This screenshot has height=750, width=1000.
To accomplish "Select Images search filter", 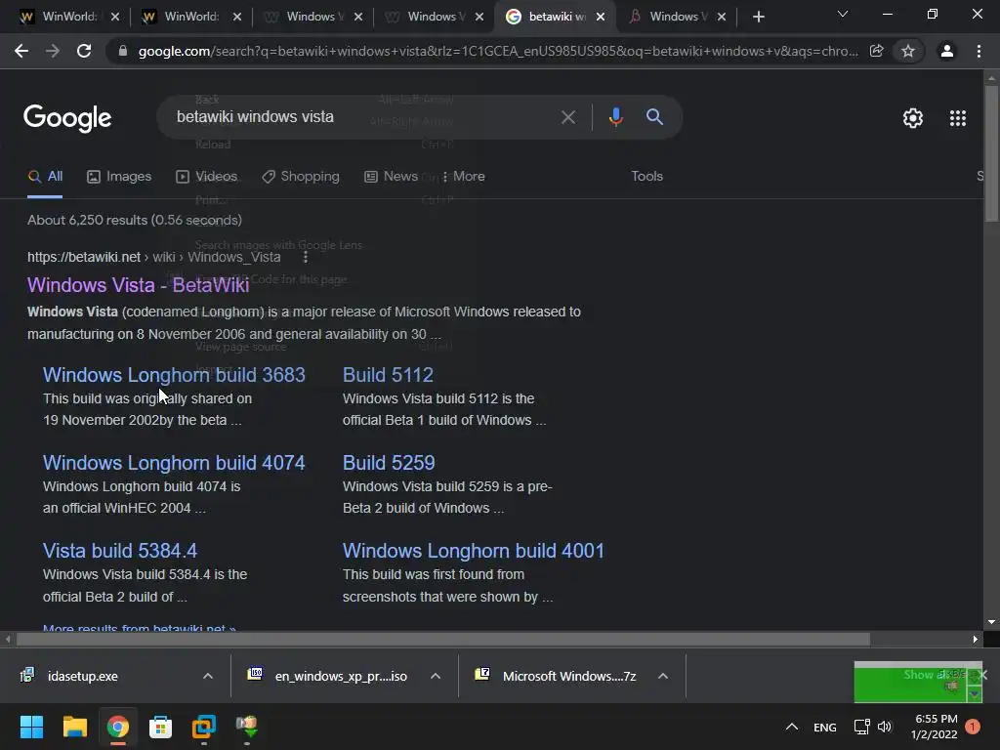I will click(119, 176).
